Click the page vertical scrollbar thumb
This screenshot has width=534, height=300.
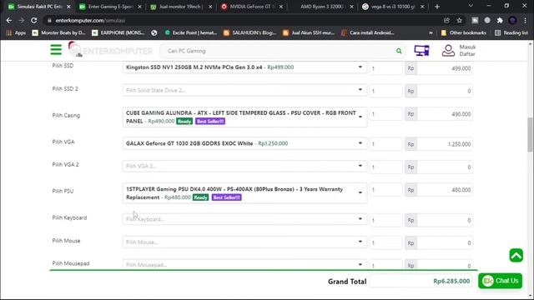pyautogui.click(x=530, y=135)
